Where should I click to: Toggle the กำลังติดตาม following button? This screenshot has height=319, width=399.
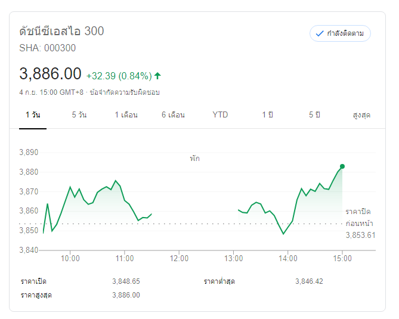pos(340,33)
